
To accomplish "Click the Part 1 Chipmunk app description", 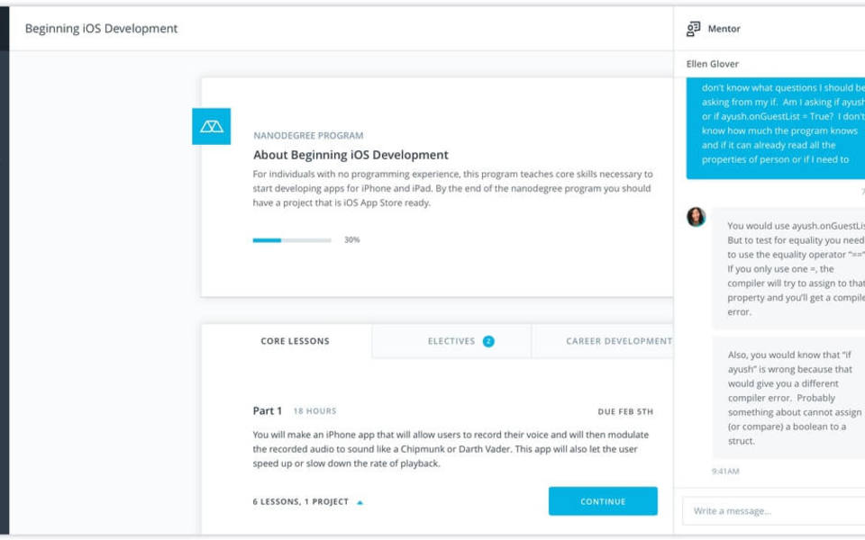I will (451, 449).
